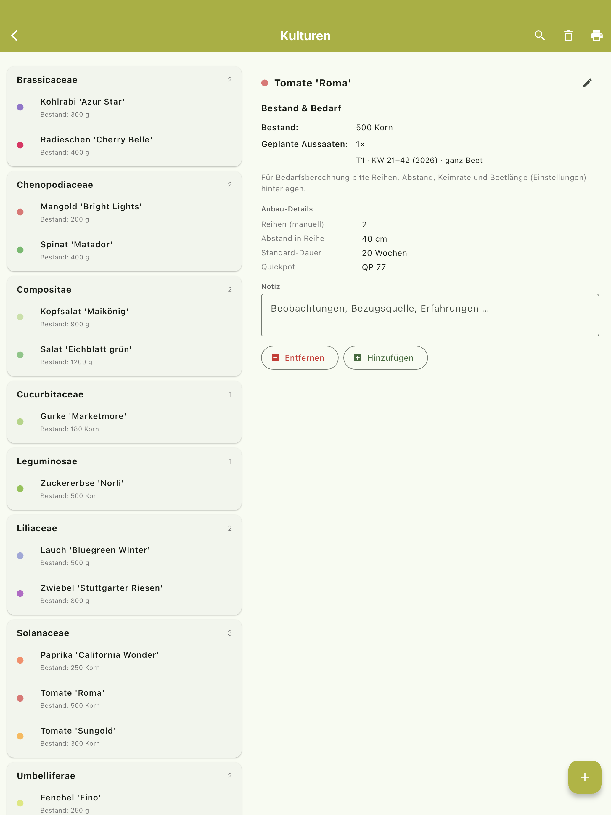Viewport: 611px width, 815px height.
Task: Select Mangold 'Bright Lights' entry
Action: tap(125, 213)
